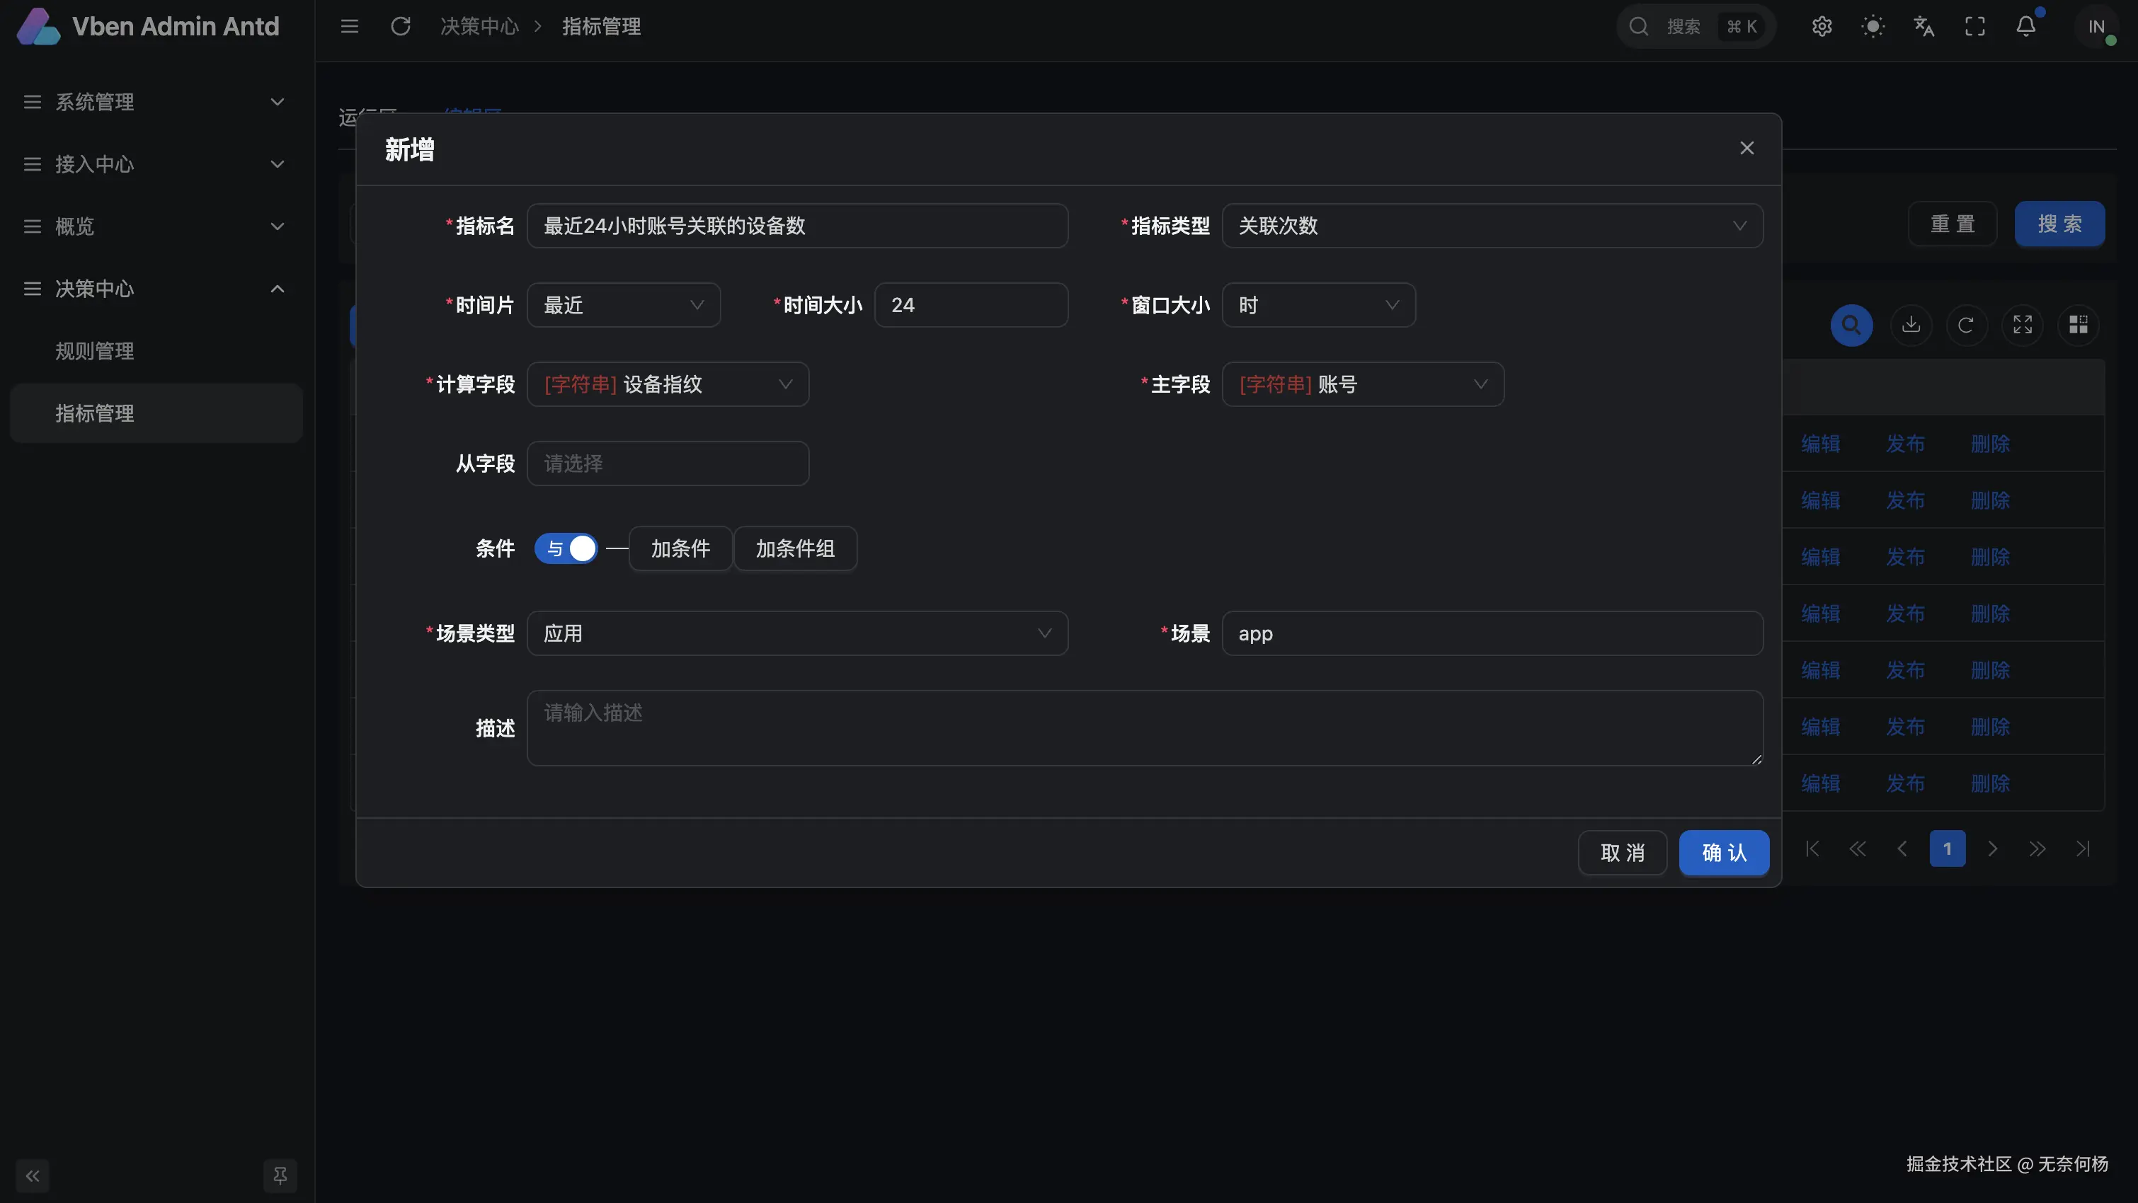Close the 新增 dialog with the X
The width and height of the screenshot is (2138, 1203).
[1747, 149]
